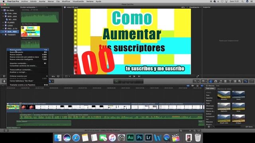Image resolution: width=255 pixels, height=143 pixels.
Task: Toggle the filmstrip/list view in browser
Action: [x=4, y=76]
